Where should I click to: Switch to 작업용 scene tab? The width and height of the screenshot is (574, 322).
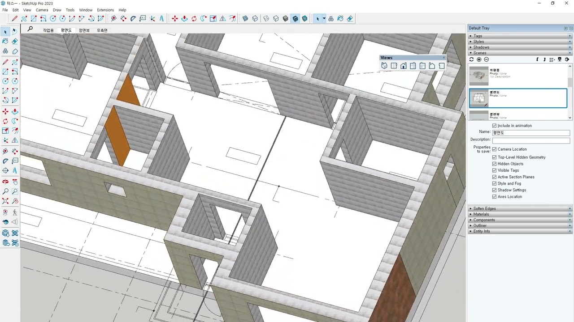pos(48,30)
